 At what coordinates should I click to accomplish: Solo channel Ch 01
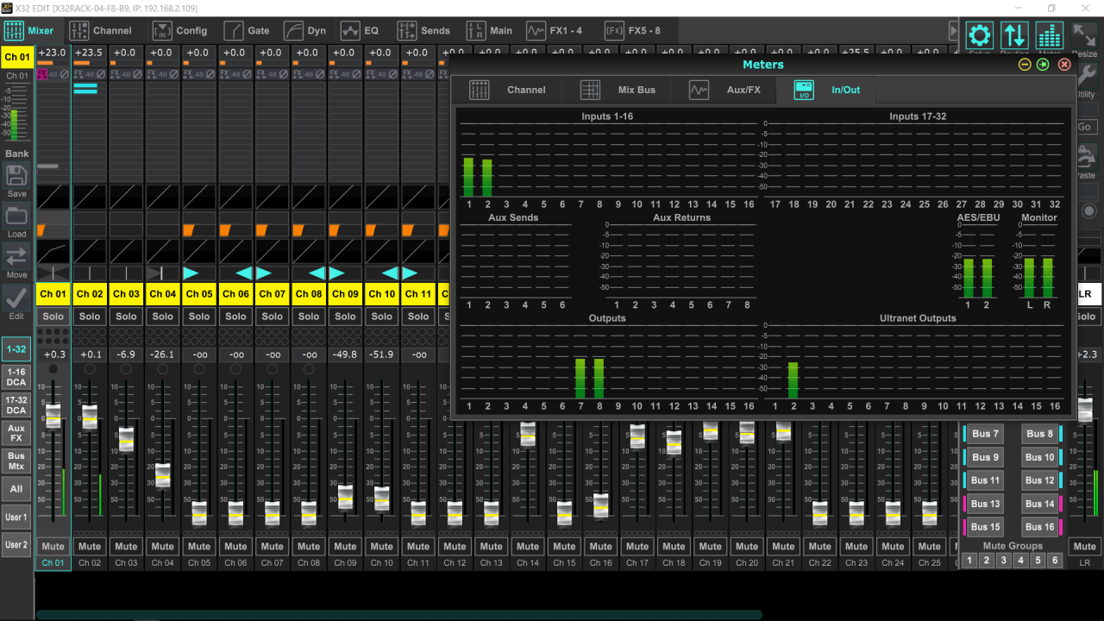click(53, 317)
